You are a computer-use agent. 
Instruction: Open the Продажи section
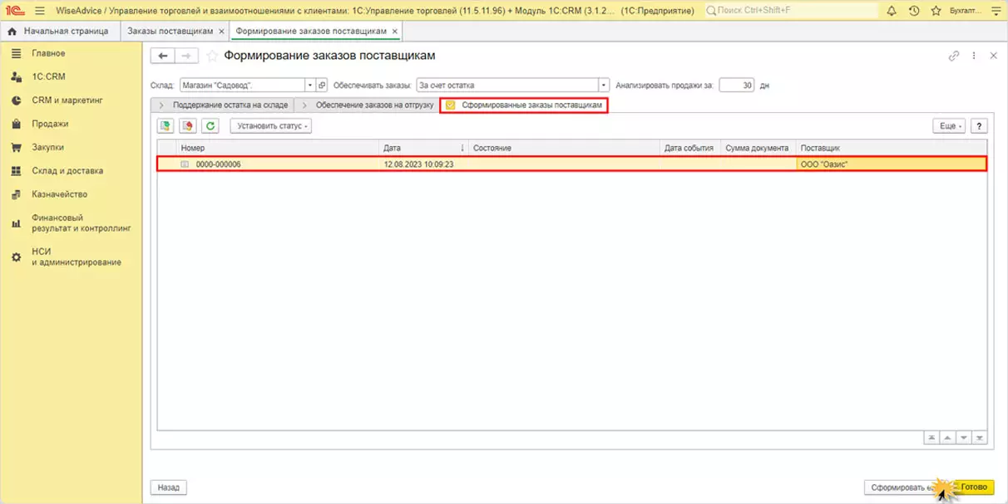(x=50, y=124)
